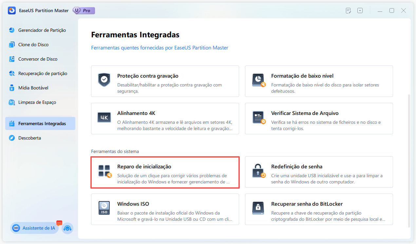This screenshot has height=244, width=416.
Task: Click the Reparo de inicialização Windows icon
Action: point(105,171)
